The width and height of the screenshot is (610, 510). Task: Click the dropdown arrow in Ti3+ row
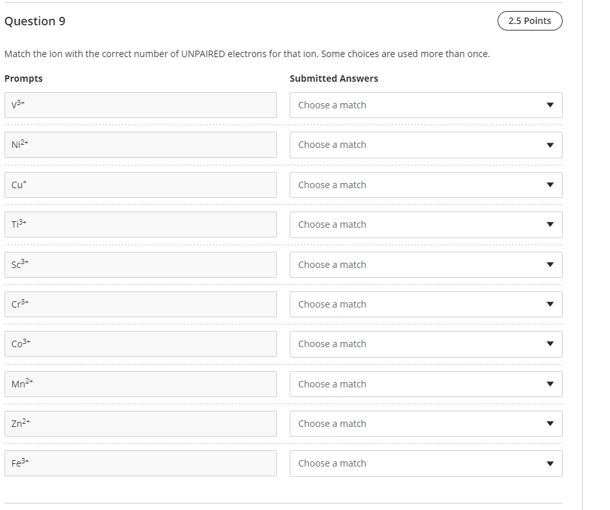(x=550, y=225)
